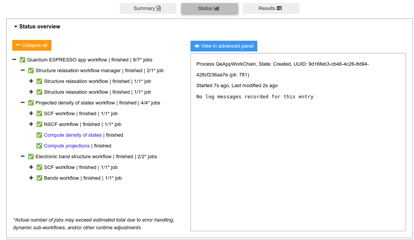This screenshot has width=414, height=240.
Task: Open the Compute density of states link
Action: coord(73,135)
